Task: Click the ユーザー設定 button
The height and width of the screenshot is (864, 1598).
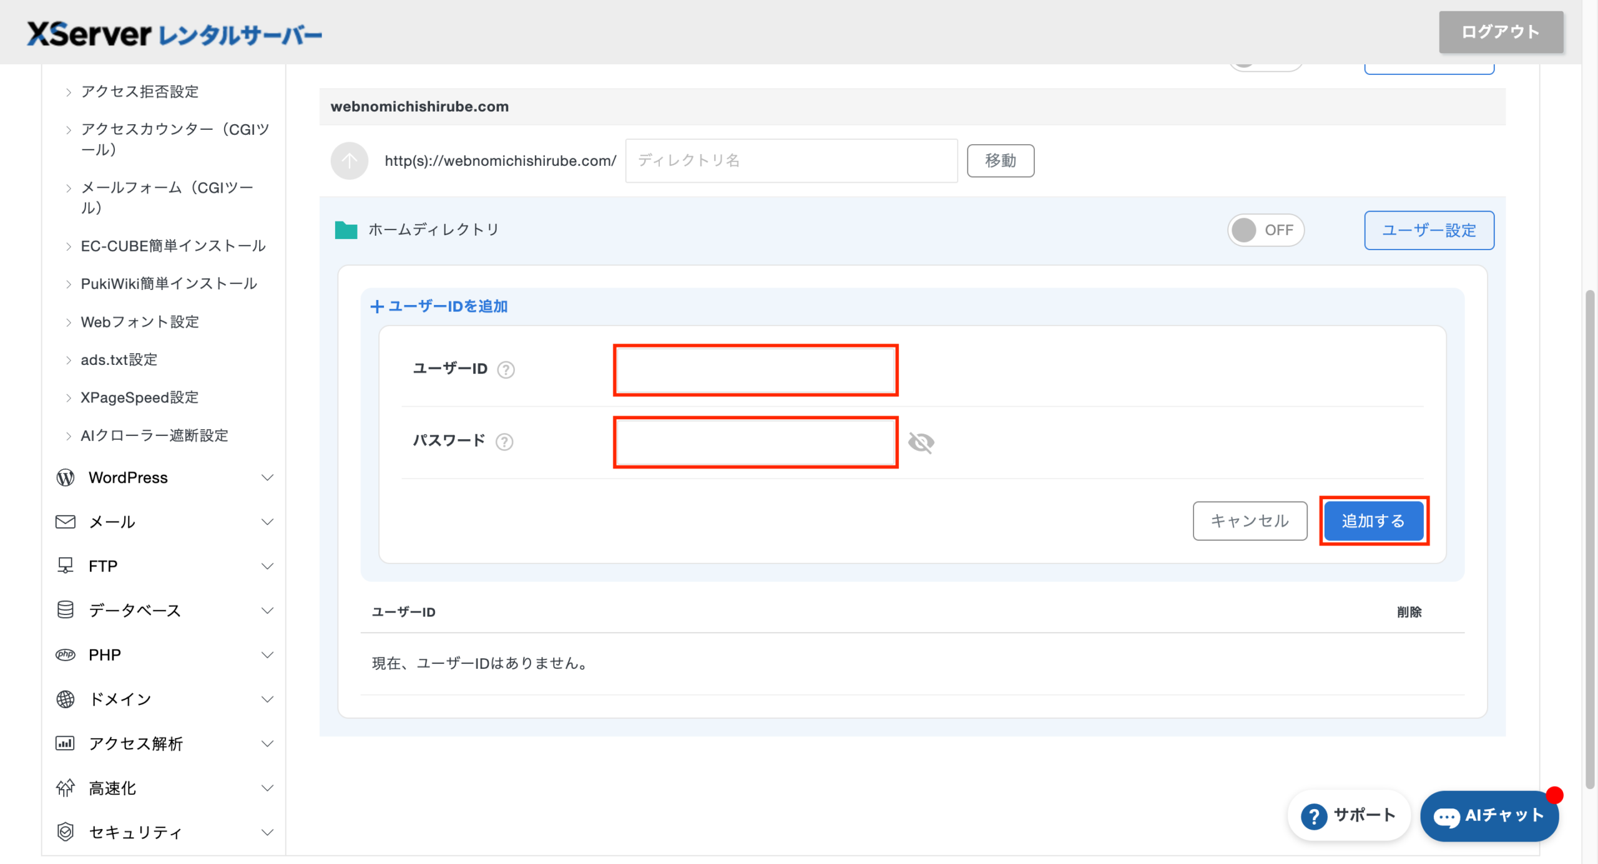Action: click(x=1429, y=230)
